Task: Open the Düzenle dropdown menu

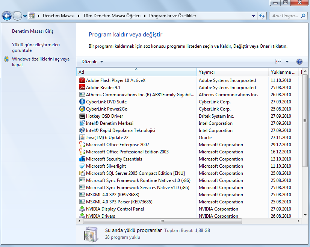Action: point(92,62)
